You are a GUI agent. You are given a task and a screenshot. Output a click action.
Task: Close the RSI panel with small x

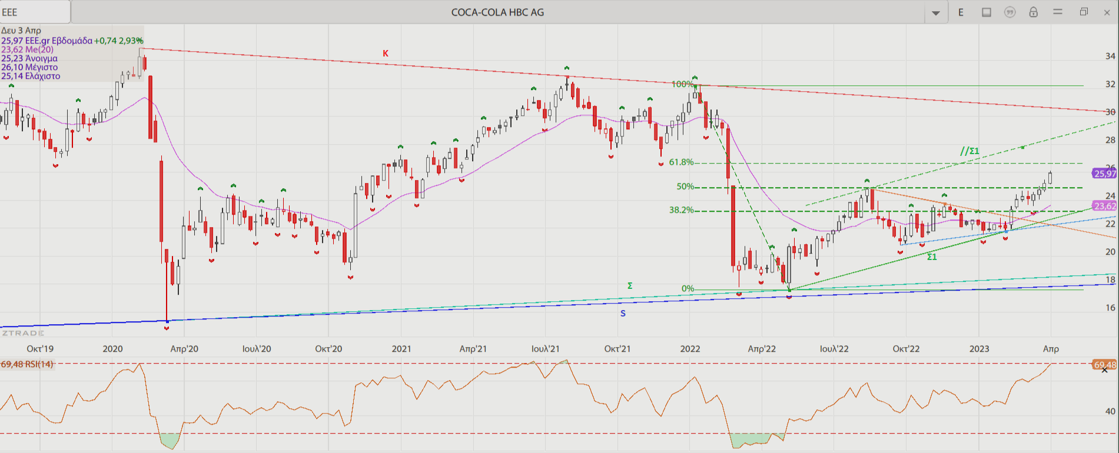(1105, 370)
